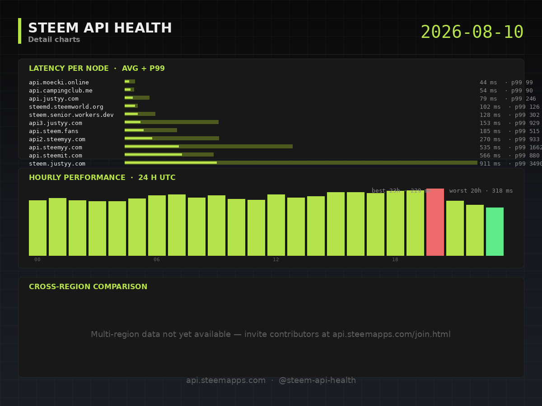
Task: Click the CROSS-REGION COMPARISON heading
Action: click(x=88, y=287)
